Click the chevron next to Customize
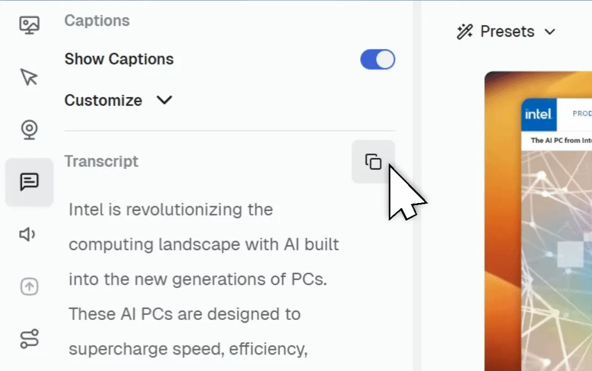Viewport: 592px width, 371px height. [164, 100]
